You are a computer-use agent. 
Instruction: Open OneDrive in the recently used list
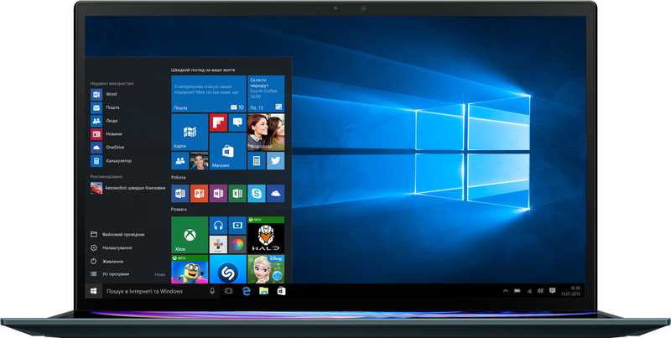107,147
